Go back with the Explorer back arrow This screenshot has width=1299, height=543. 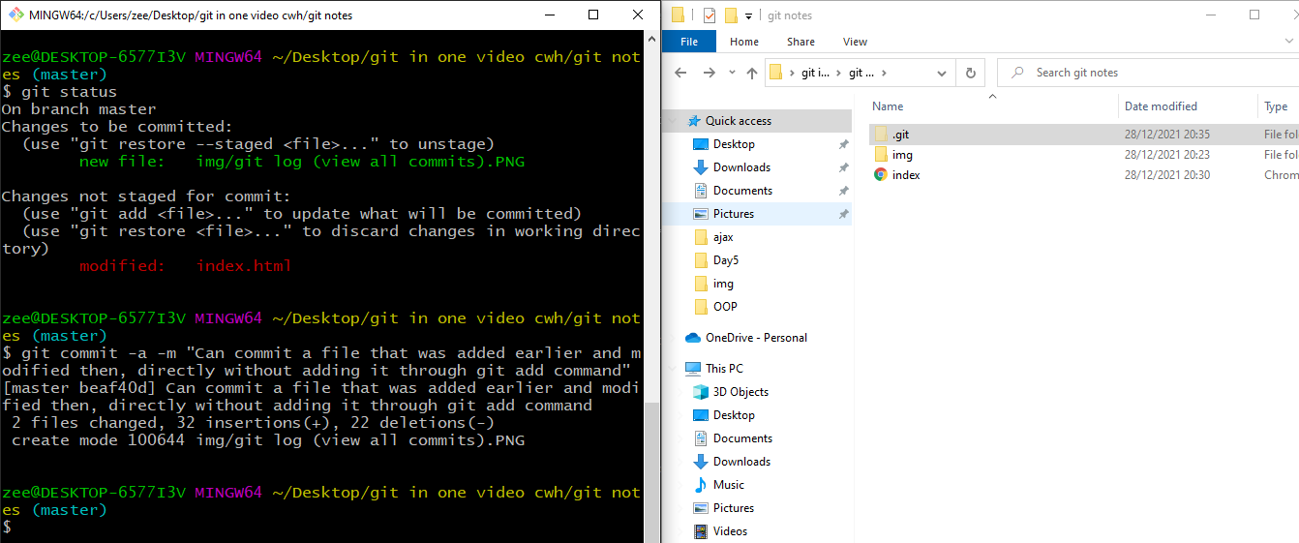click(680, 73)
